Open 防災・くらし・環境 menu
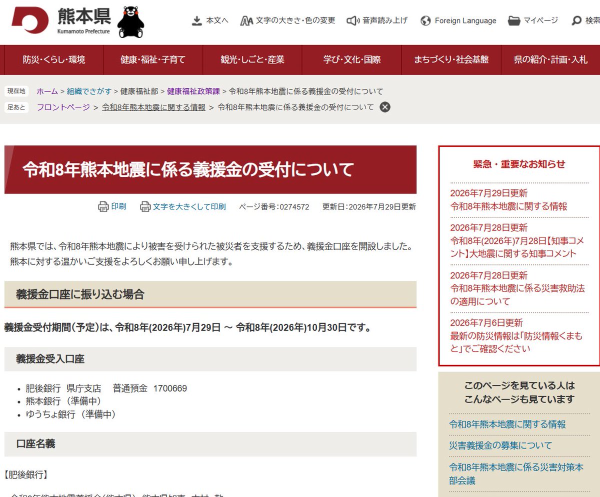 (x=54, y=59)
